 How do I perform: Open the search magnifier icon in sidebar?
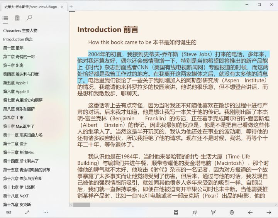[x=29, y=18]
